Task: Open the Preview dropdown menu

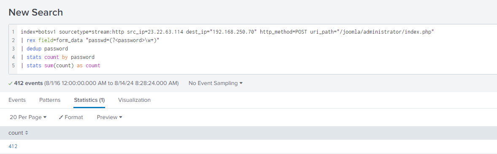Action: pyautogui.click(x=109, y=117)
